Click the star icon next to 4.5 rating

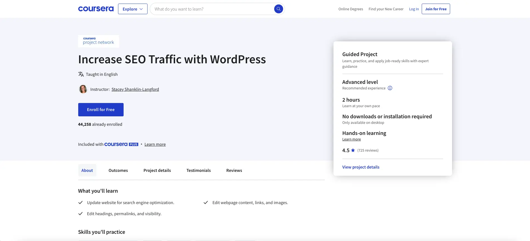point(353,150)
